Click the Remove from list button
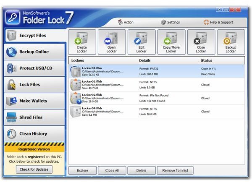Viewport: 252px width, 182px height. pyautogui.click(x=175, y=170)
